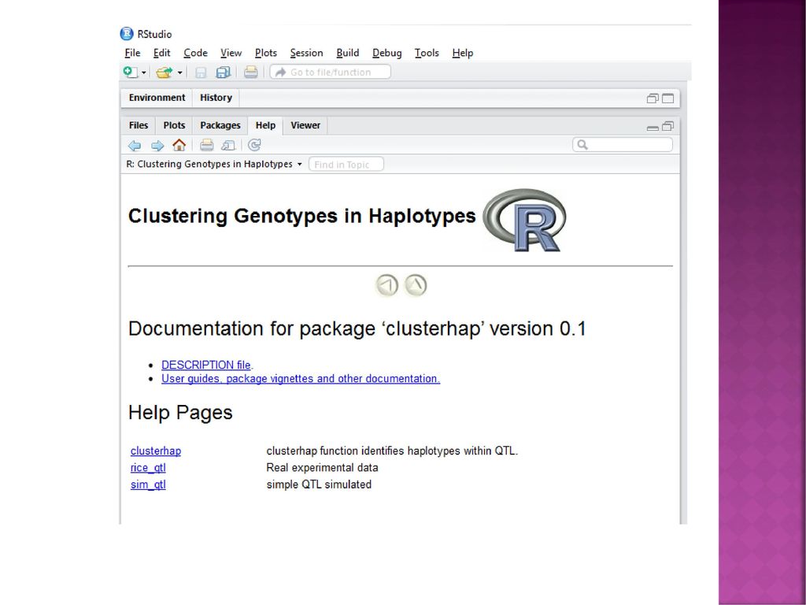Restore the Environment pane size

[653, 98]
